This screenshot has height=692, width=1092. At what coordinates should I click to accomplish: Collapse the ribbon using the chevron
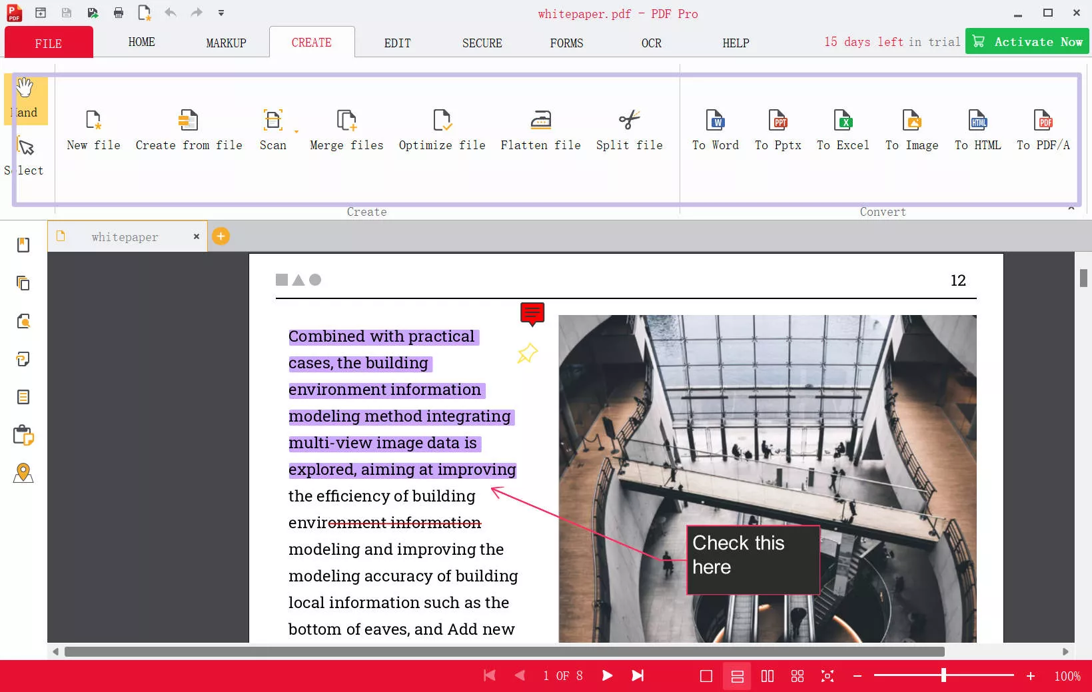[1072, 208]
